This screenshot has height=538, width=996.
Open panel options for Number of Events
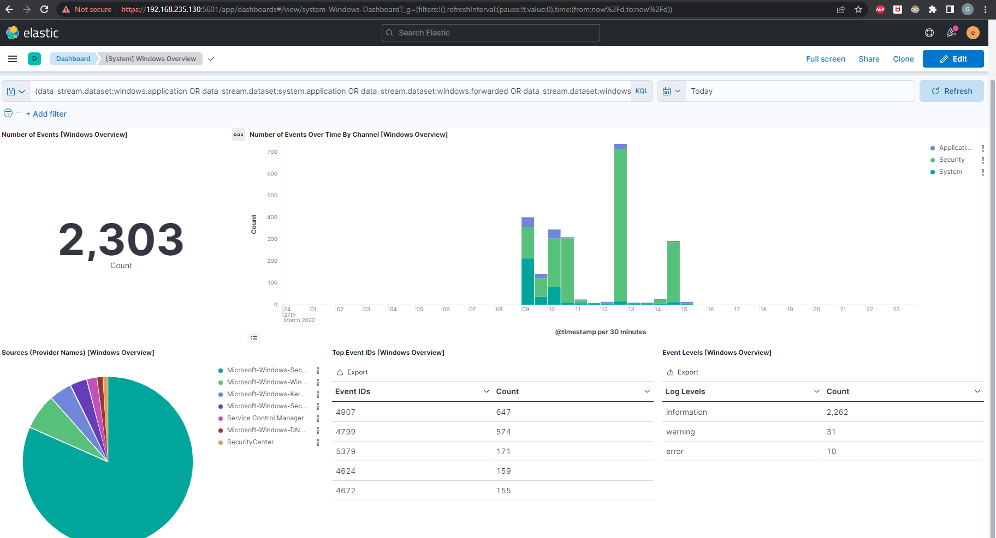tap(239, 135)
